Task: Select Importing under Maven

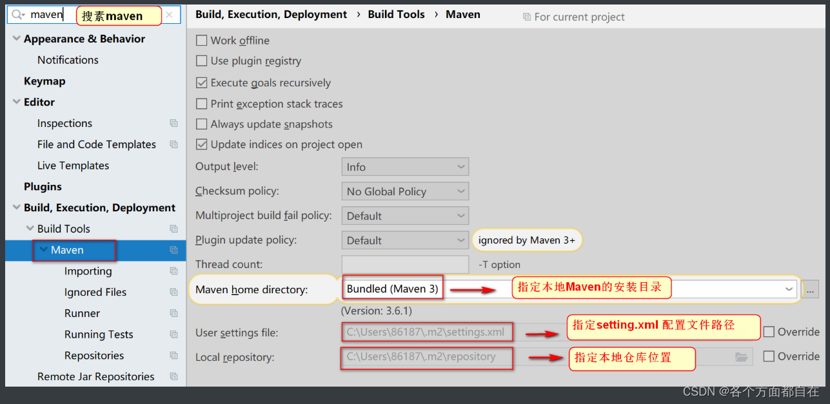Action: click(x=88, y=271)
